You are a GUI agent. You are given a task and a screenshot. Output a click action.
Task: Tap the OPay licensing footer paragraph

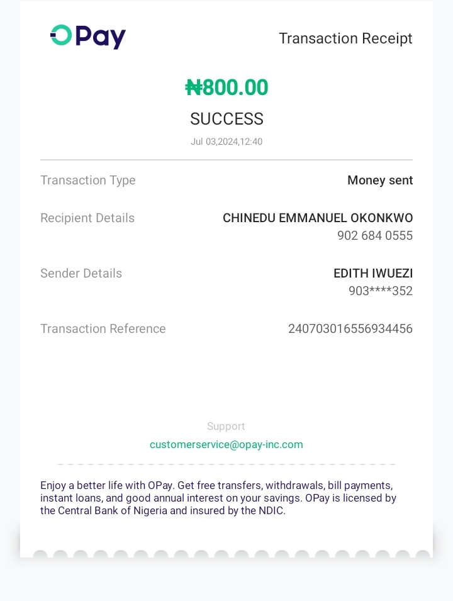click(x=218, y=498)
